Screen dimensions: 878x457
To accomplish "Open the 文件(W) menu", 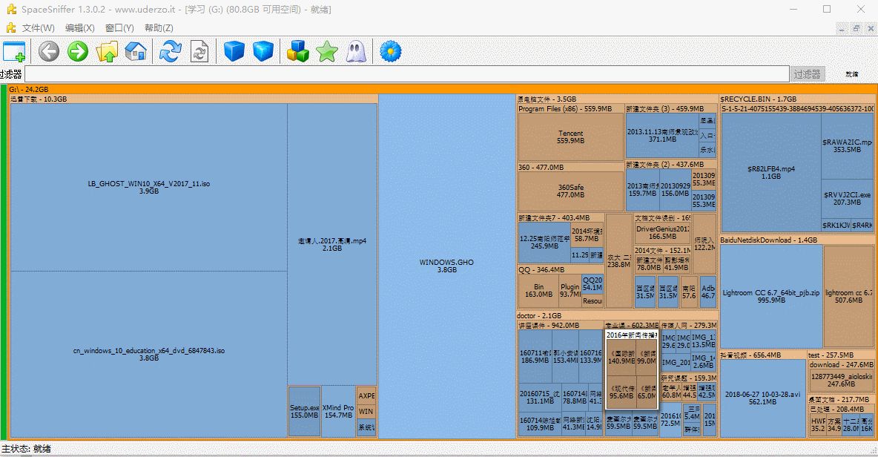I will tap(38, 28).
